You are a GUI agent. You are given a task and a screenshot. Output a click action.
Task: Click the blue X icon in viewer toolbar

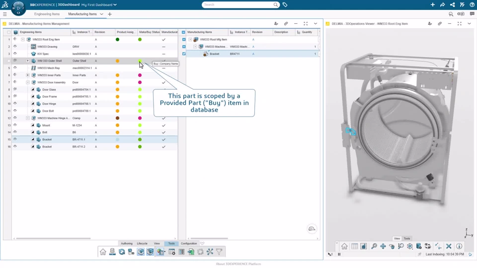(449, 247)
